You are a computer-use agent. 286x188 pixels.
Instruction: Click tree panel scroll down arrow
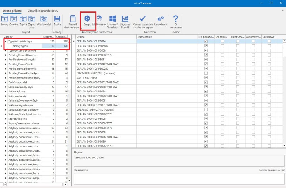click(x=69, y=181)
